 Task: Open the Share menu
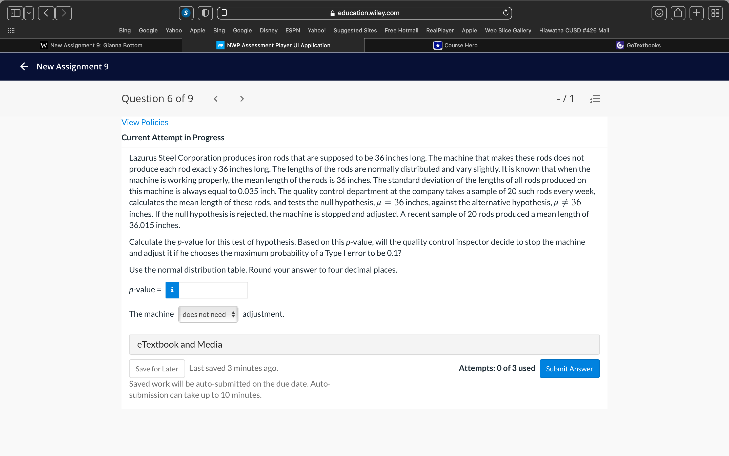click(678, 13)
